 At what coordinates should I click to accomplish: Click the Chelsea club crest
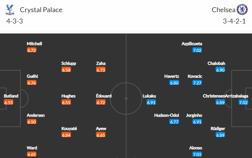(x=241, y=9)
